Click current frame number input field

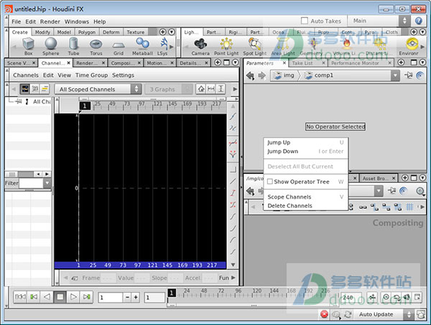click(x=111, y=297)
